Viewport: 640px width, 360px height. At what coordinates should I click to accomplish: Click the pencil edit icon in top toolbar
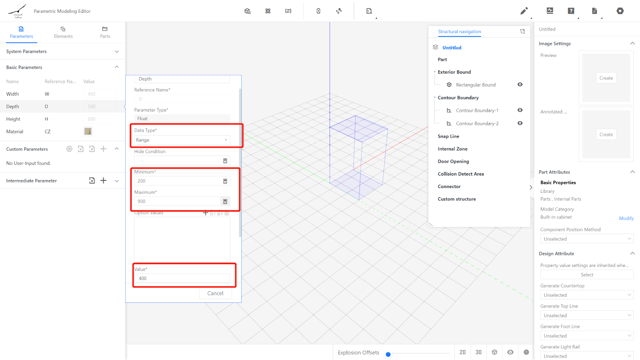tap(524, 11)
